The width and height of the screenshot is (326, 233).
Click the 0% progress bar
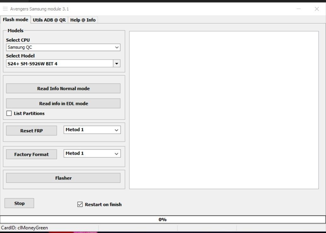click(x=163, y=219)
